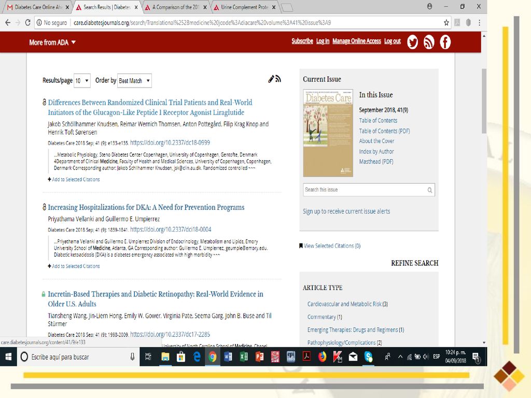Reload the page with refresh icon
Screen dimensions: 531x398
pos(28,23)
